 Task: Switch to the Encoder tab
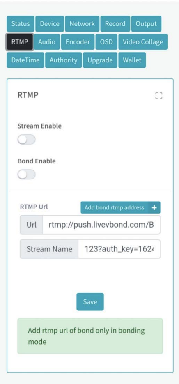click(x=78, y=42)
